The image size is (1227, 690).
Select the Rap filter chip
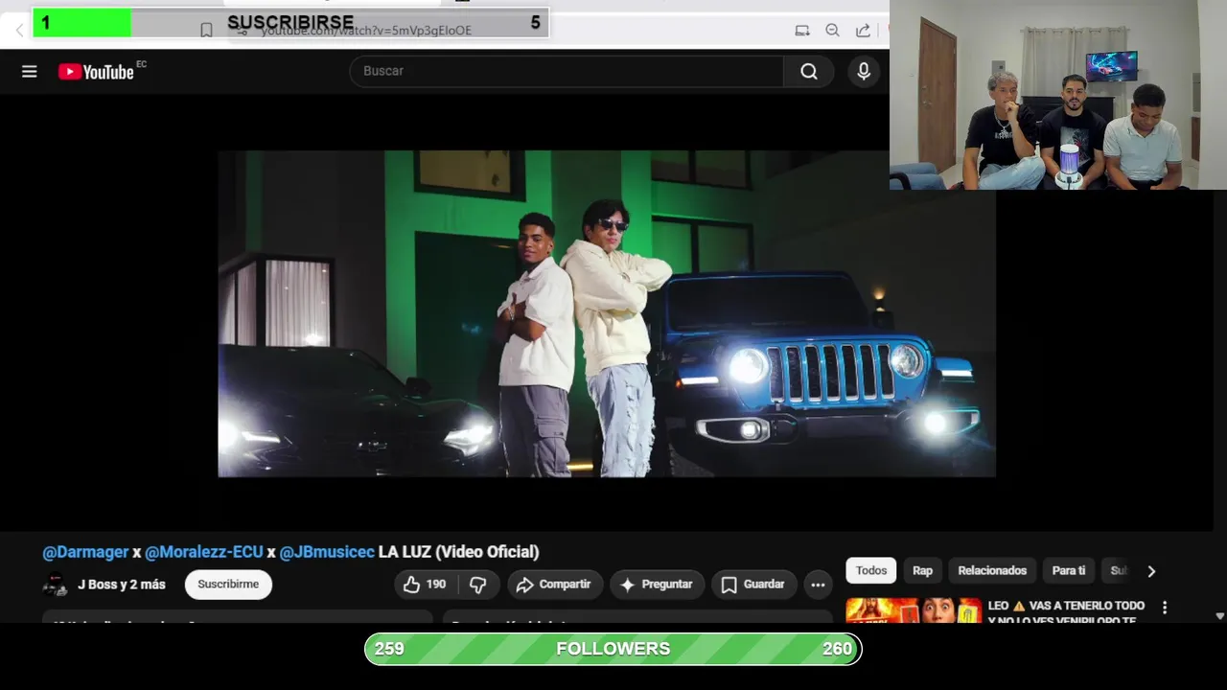coord(922,570)
